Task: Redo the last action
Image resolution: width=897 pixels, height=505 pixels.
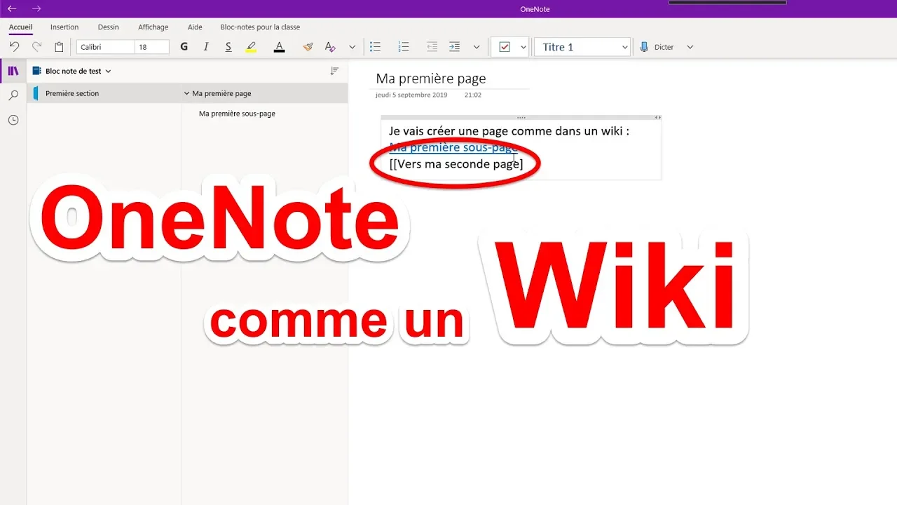Action: click(36, 47)
